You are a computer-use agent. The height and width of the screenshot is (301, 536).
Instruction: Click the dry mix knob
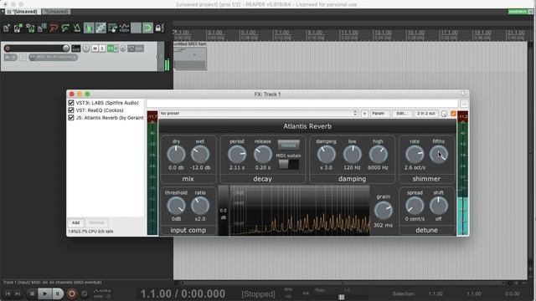pos(176,154)
